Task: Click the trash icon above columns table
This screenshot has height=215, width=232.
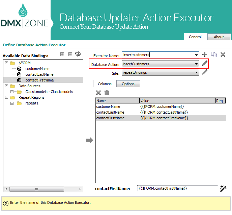Action: (107, 93)
